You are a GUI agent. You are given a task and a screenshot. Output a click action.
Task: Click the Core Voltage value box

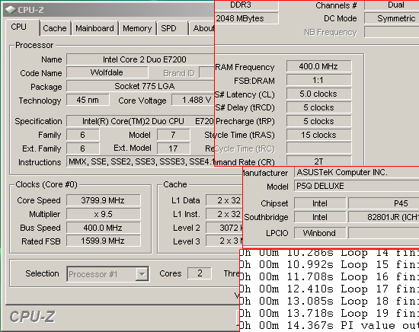pyautogui.click(x=193, y=101)
